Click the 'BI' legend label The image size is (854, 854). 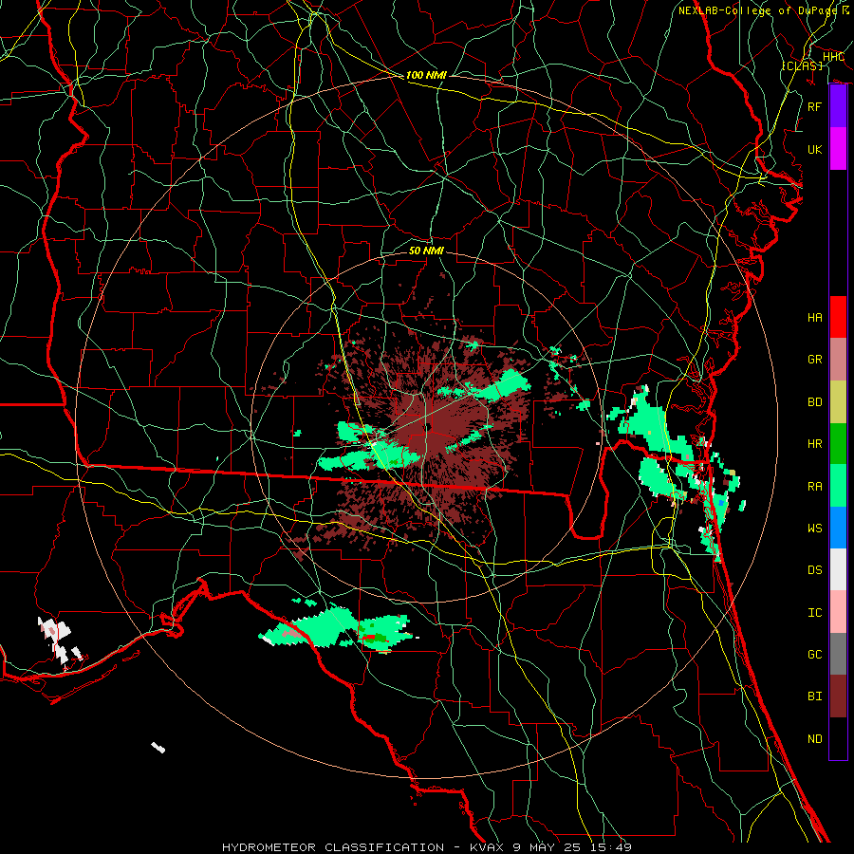click(x=815, y=696)
